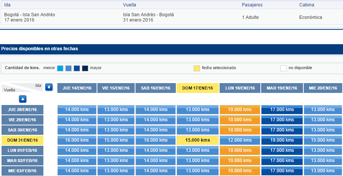Select 14.000 kms fare for JUE 14 and LUN 01/FEB
The image size is (343, 176).
pyautogui.click(x=77, y=150)
